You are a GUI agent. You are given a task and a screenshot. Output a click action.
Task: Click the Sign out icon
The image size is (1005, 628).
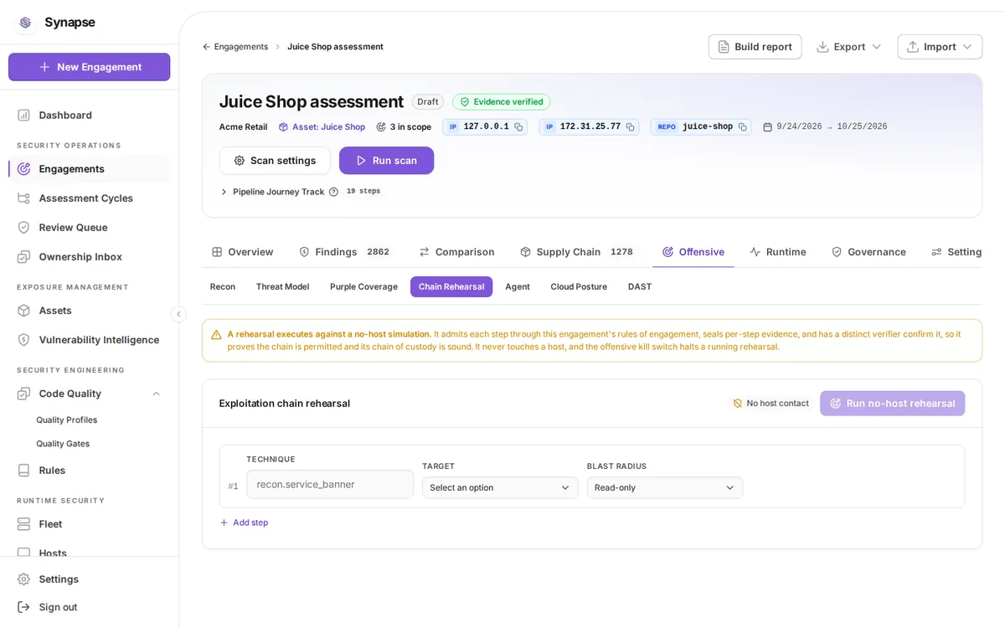point(23,607)
